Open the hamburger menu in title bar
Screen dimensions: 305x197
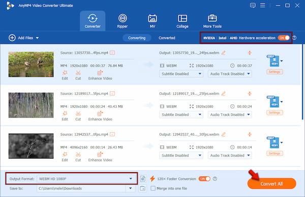pyautogui.click(x=263, y=5)
